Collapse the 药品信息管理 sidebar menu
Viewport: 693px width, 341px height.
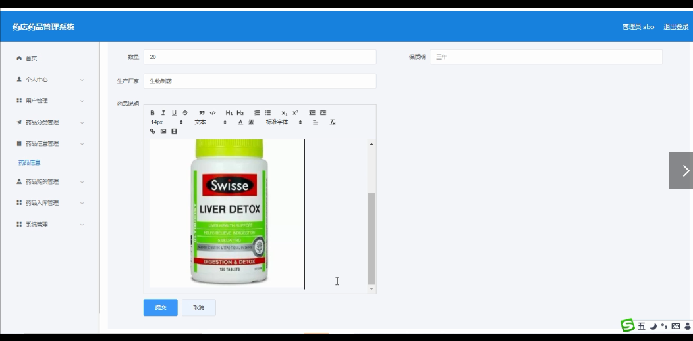[50, 144]
